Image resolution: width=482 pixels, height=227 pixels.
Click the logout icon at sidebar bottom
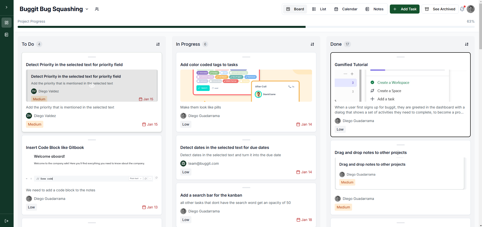7,221
